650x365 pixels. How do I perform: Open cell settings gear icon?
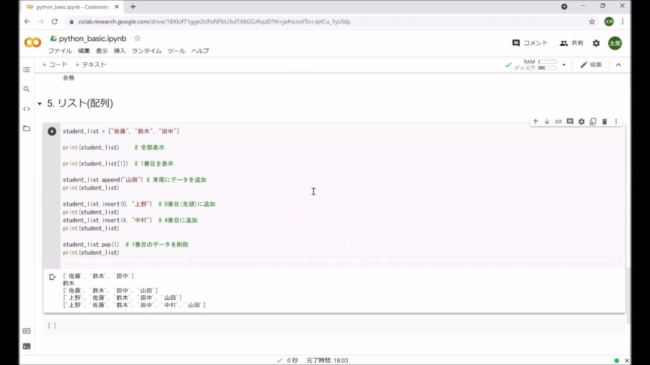tap(581, 122)
